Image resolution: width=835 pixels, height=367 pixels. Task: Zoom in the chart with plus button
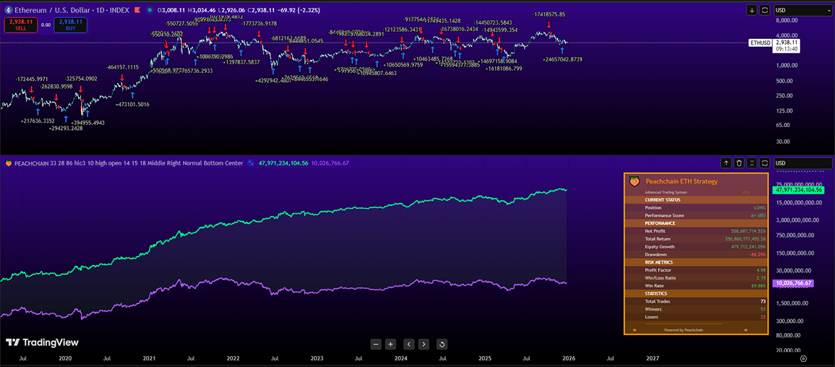pos(390,345)
